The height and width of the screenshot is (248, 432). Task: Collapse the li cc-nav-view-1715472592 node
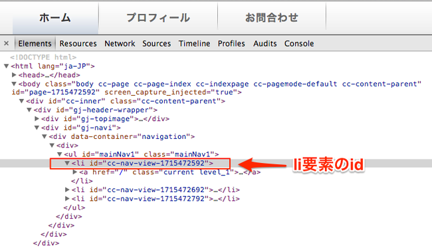[x=67, y=163]
